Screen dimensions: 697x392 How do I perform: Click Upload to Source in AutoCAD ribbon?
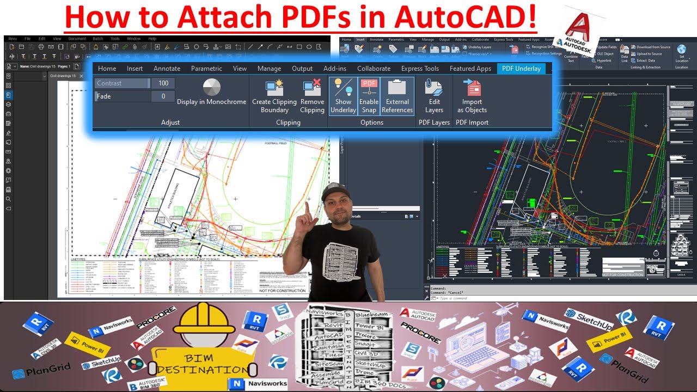pyautogui.click(x=646, y=54)
